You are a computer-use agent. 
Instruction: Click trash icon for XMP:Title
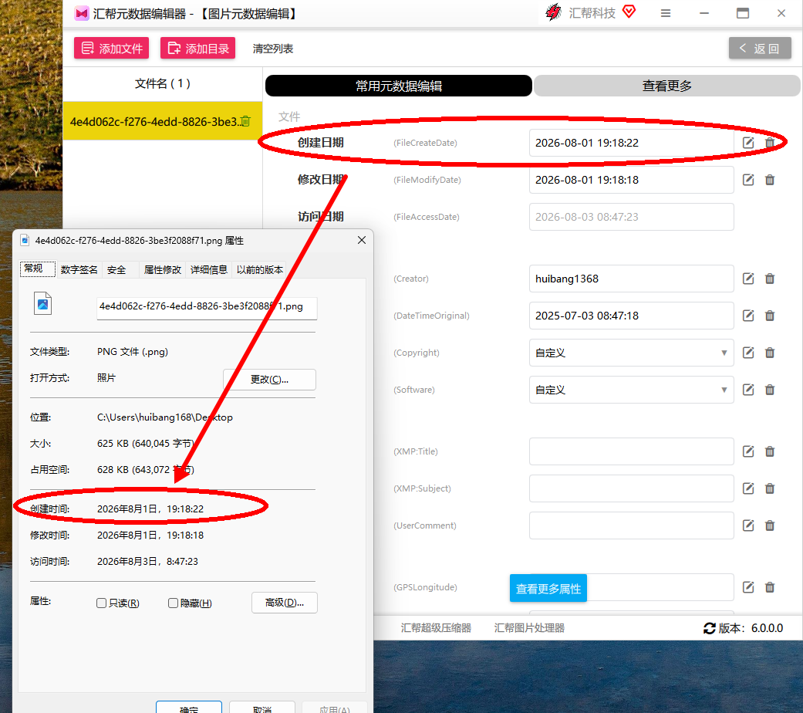[x=770, y=451]
